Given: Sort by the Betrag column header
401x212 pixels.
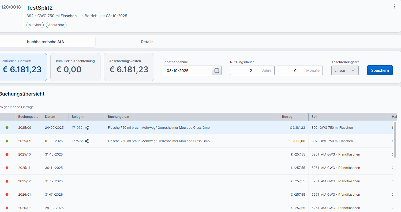Looking at the screenshot, I should (x=287, y=117).
